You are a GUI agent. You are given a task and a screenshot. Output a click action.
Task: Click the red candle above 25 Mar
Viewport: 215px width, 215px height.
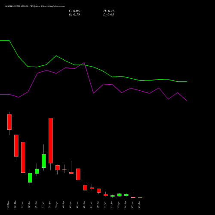pyautogui.click(x=9, y=122)
